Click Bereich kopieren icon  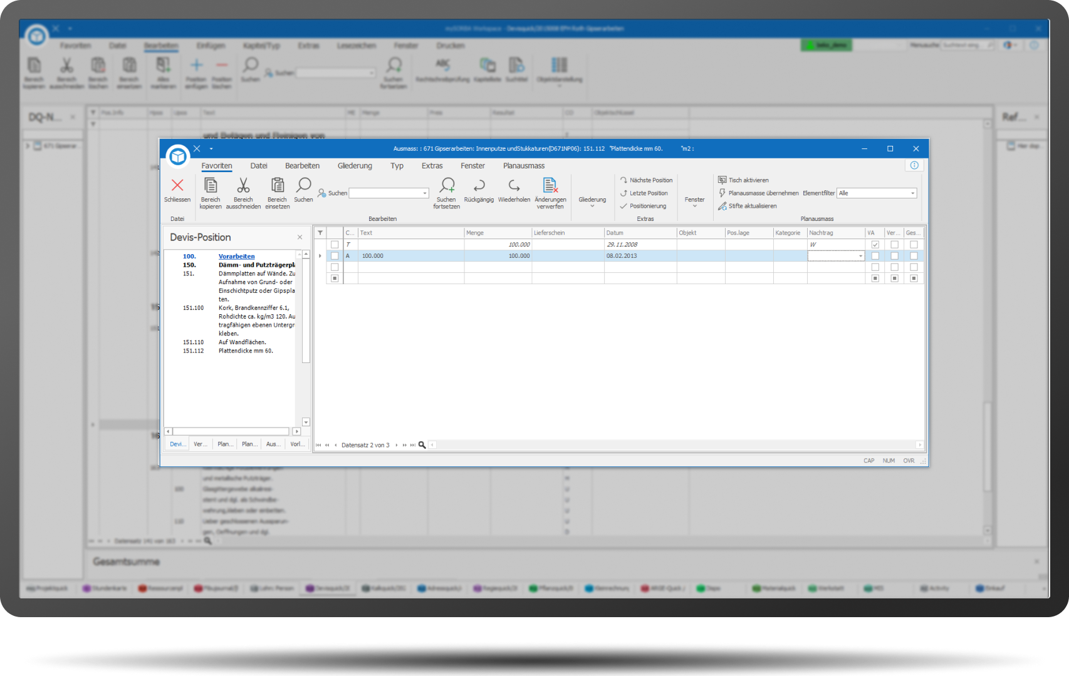coord(211,186)
